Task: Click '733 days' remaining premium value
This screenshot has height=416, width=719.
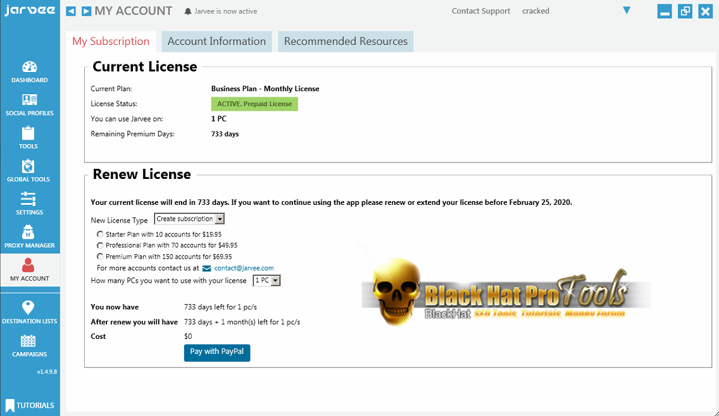Action: click(225, 134)
